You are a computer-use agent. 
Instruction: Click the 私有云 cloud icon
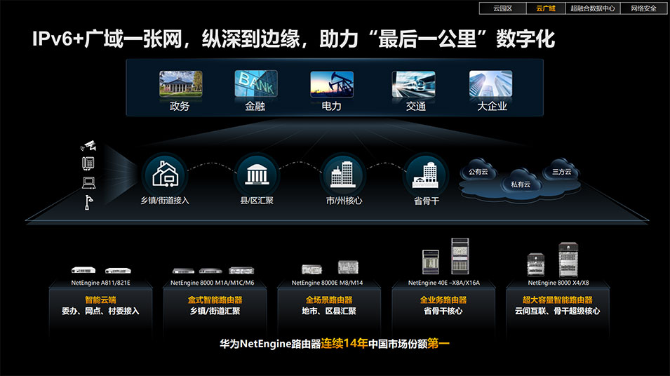(521, 184)
